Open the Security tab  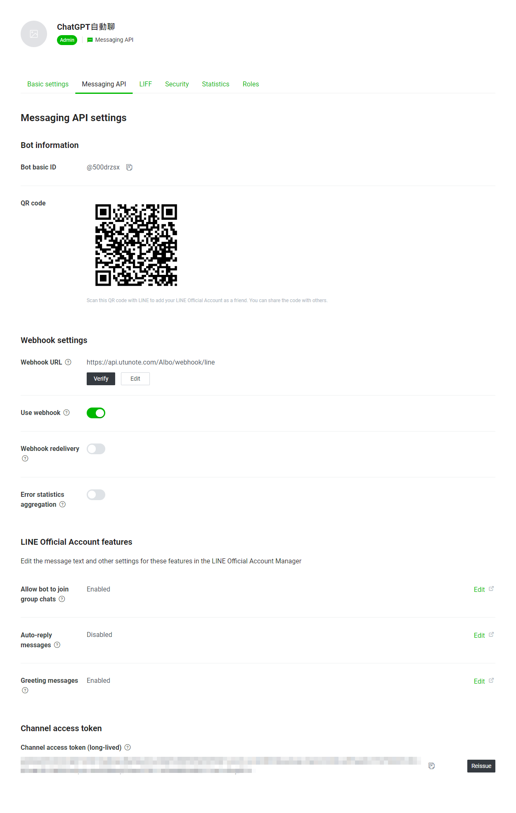tap(177, 84)
